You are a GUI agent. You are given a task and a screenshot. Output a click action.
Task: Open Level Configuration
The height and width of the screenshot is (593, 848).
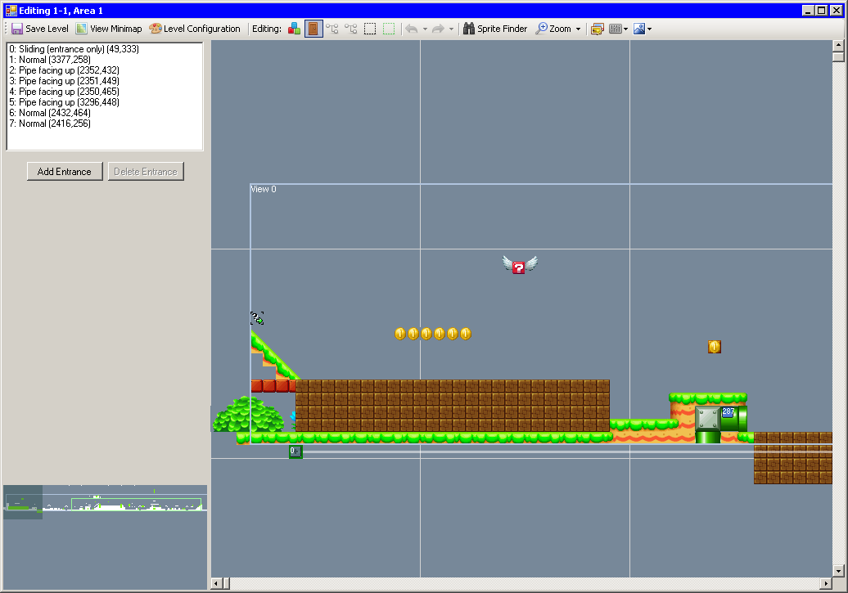[x=195, y=29]
